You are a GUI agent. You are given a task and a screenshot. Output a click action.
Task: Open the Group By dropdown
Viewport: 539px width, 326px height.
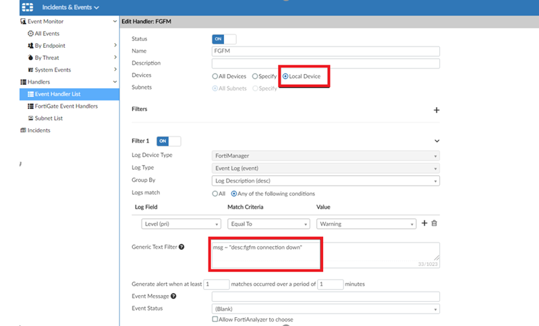[325, 181]
